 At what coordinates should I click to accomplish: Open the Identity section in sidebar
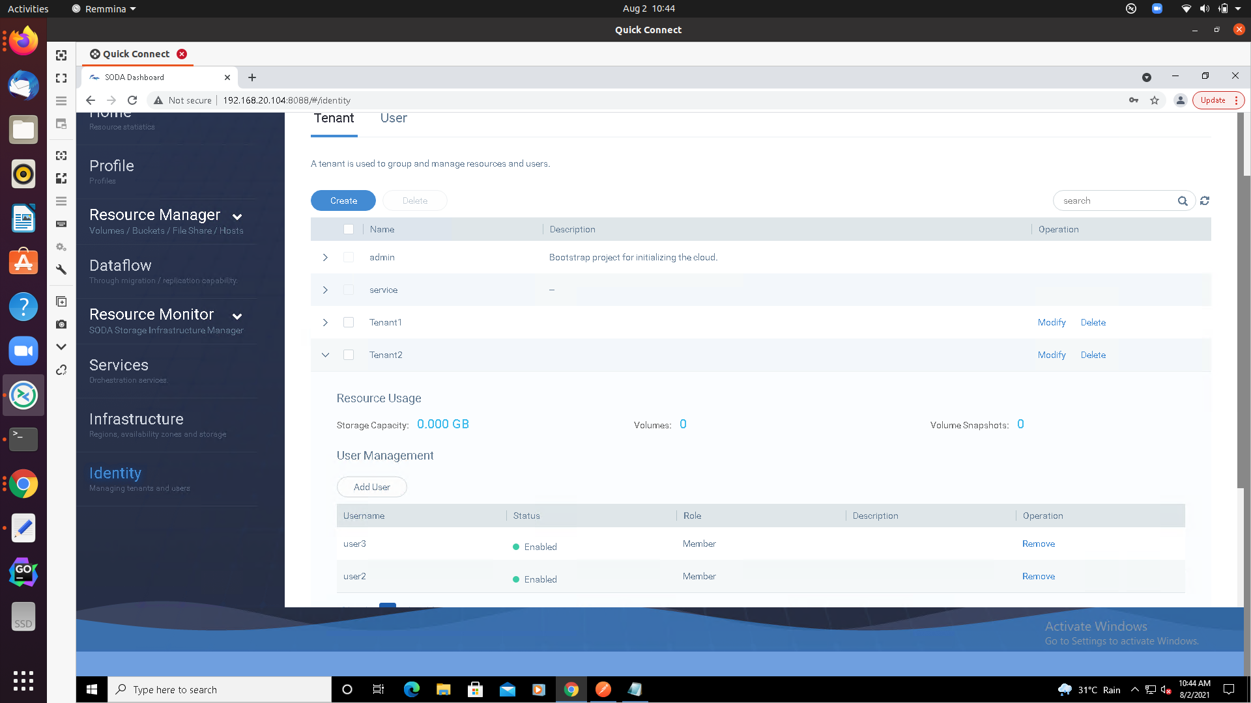point(115,473)
